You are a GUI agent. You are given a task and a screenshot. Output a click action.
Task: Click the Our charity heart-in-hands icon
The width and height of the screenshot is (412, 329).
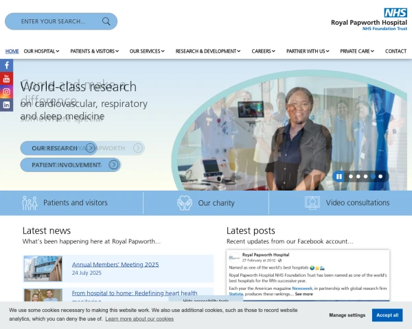185,203
